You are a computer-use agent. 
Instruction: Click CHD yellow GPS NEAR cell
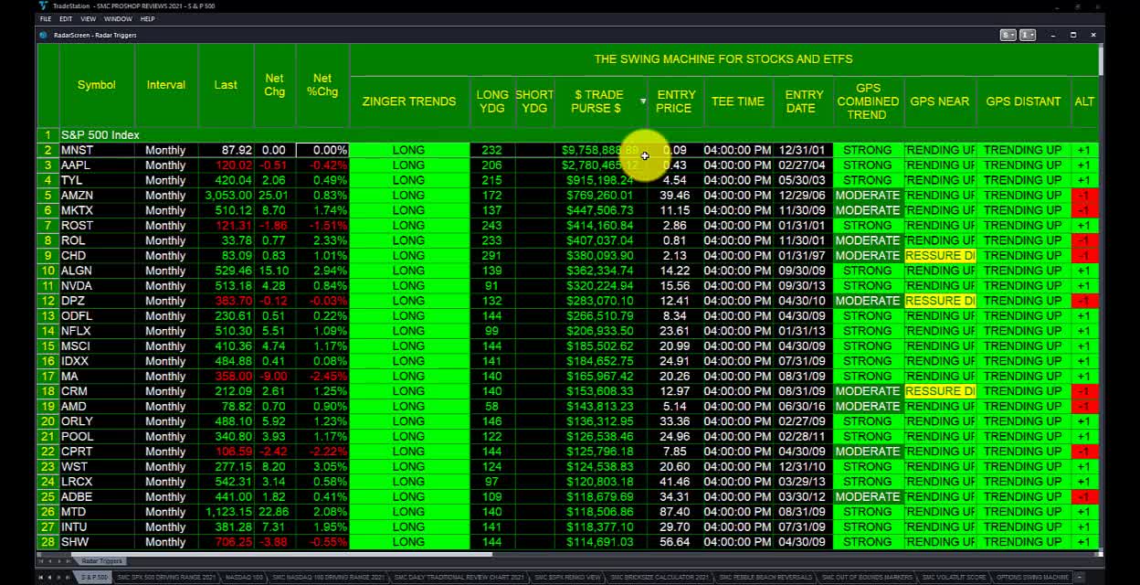(939, 256)
